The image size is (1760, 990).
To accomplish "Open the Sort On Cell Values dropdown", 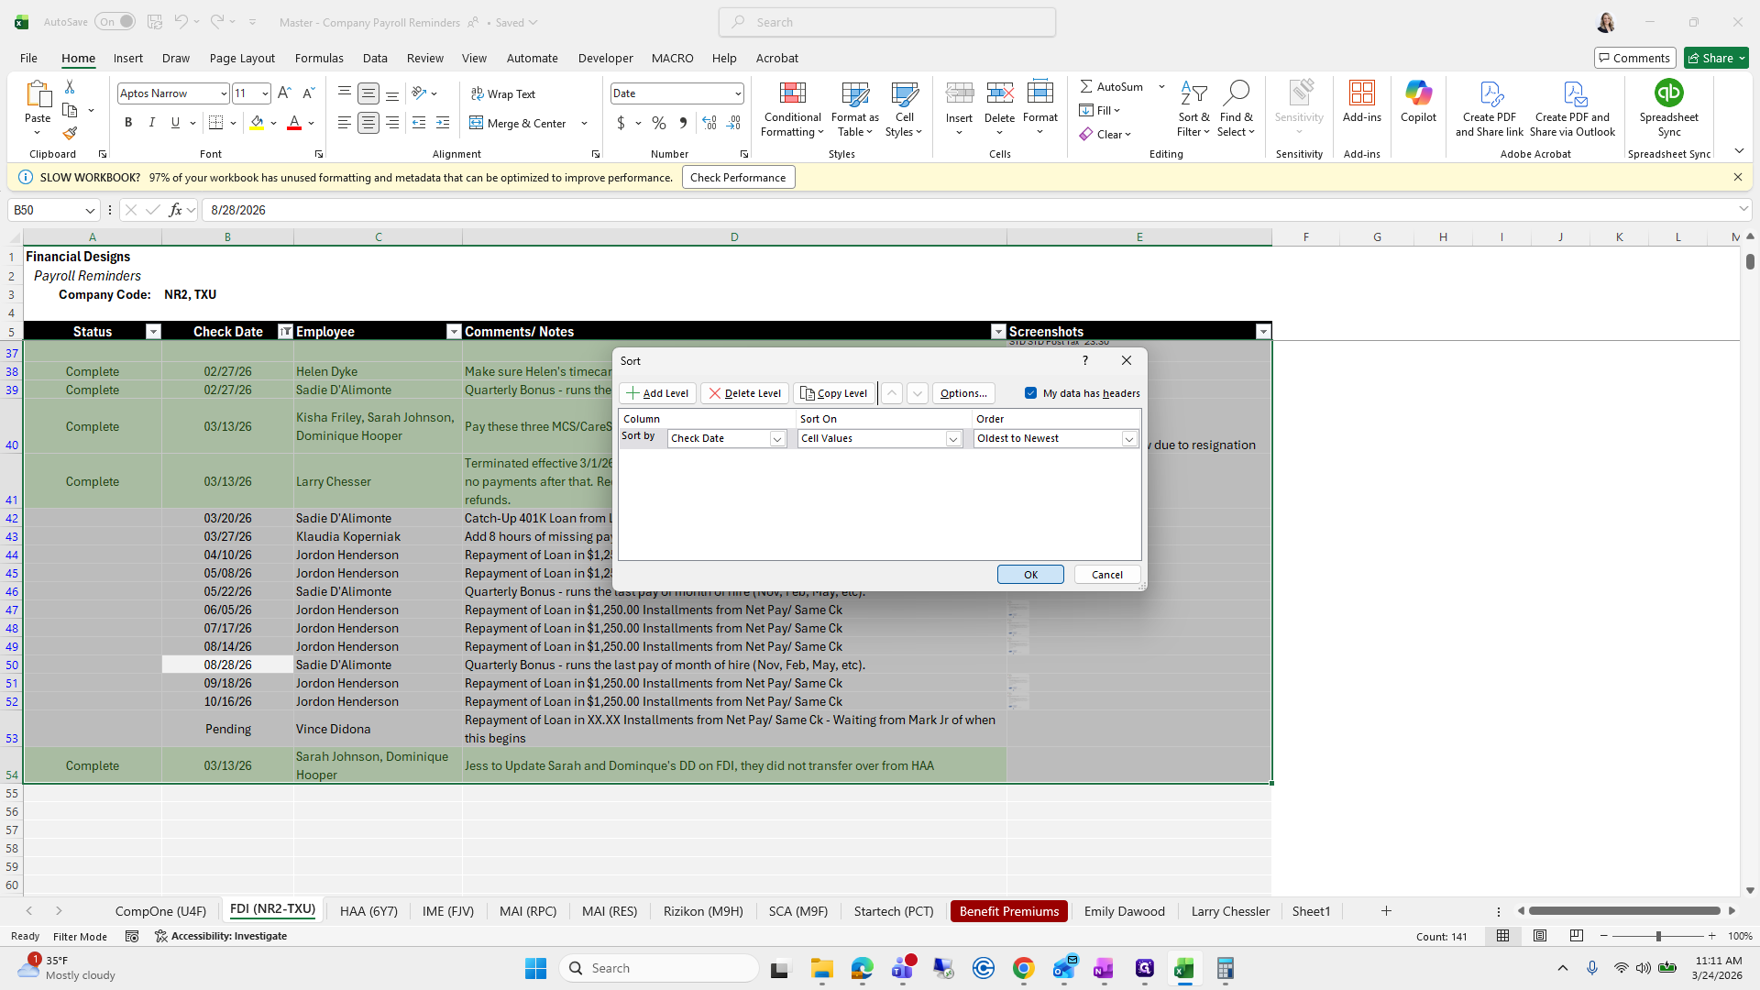I will coord(952,439).
